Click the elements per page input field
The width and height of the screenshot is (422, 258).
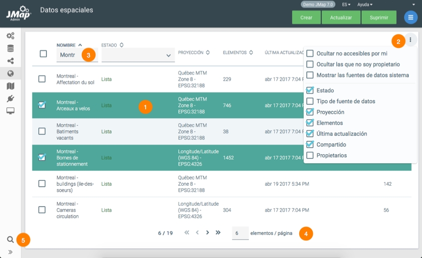(240, 233)
